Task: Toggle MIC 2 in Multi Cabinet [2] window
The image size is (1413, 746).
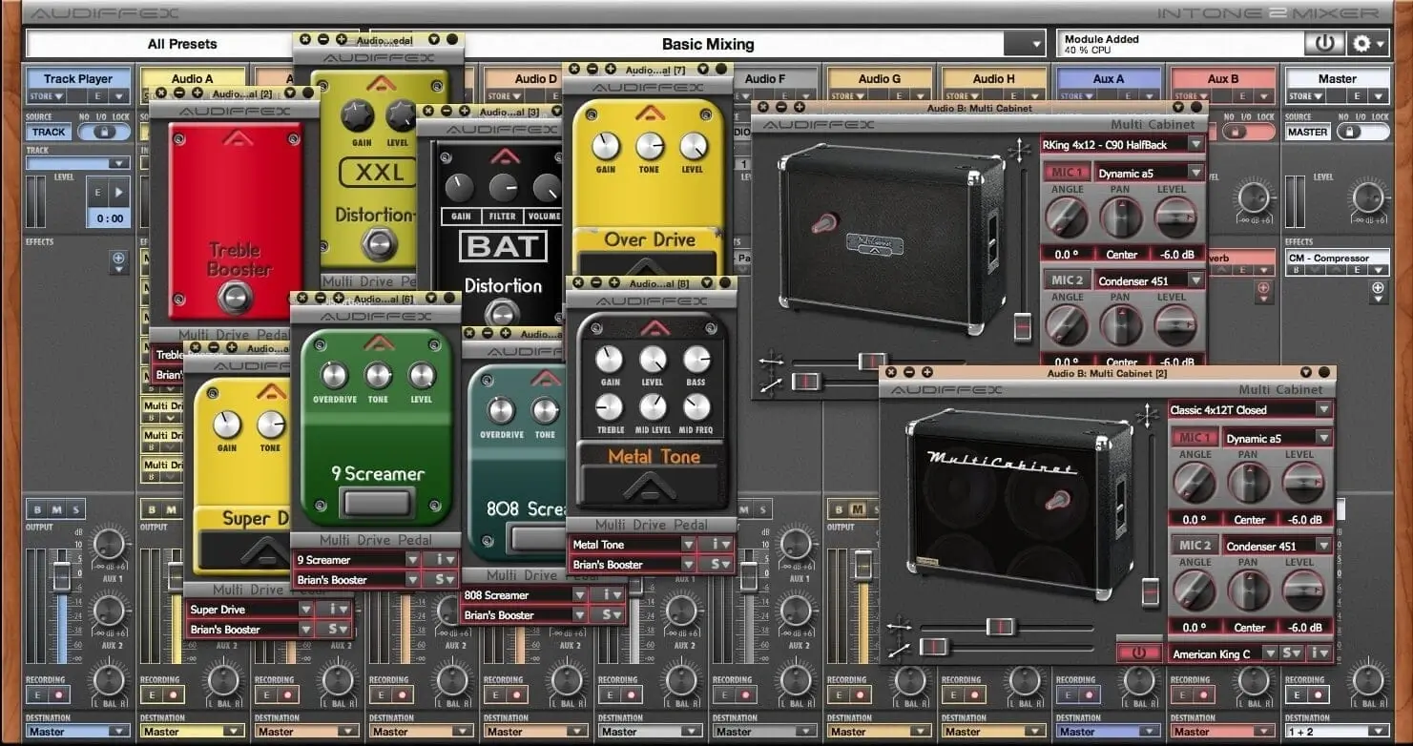Action: [1193, 546]
